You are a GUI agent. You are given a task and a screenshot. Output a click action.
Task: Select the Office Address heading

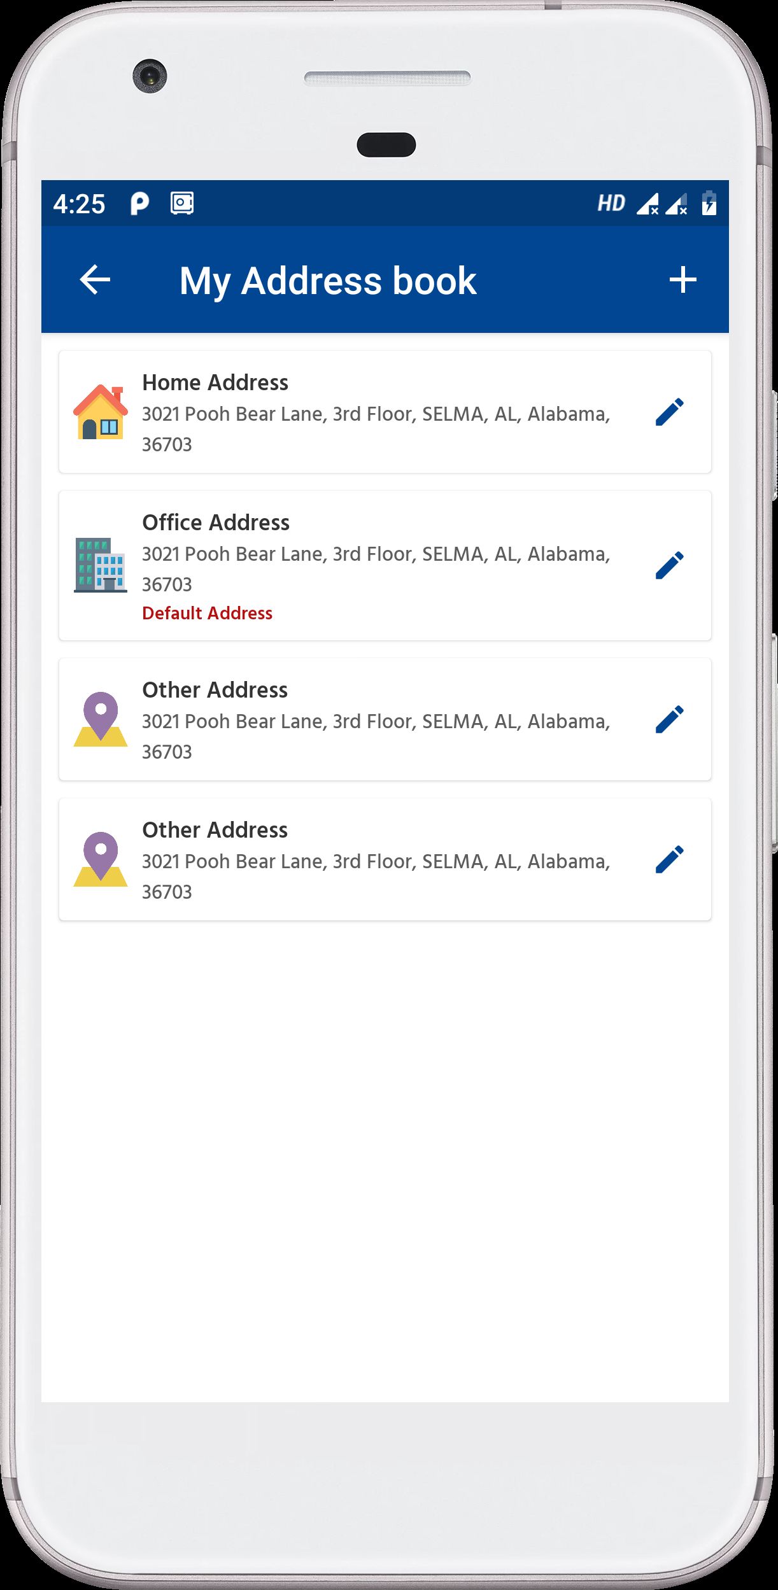(x=216, y=523)
